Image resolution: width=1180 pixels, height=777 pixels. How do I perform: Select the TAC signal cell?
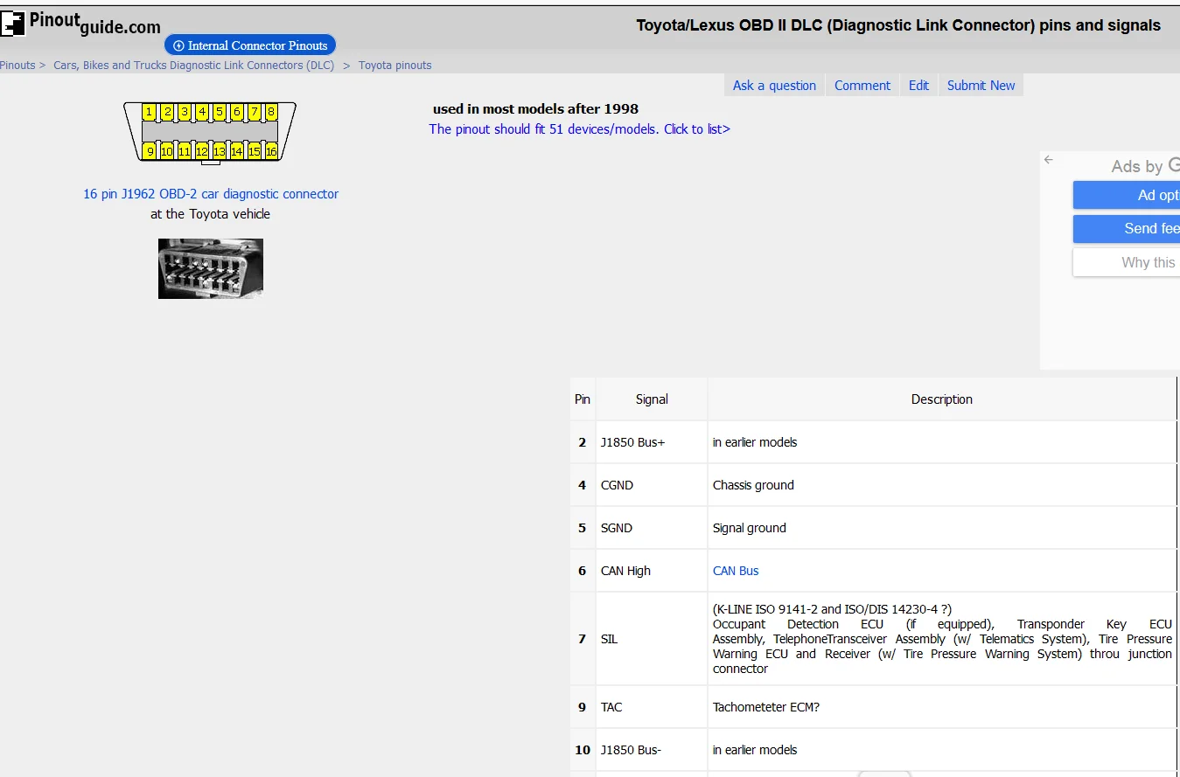pos(652,707)
